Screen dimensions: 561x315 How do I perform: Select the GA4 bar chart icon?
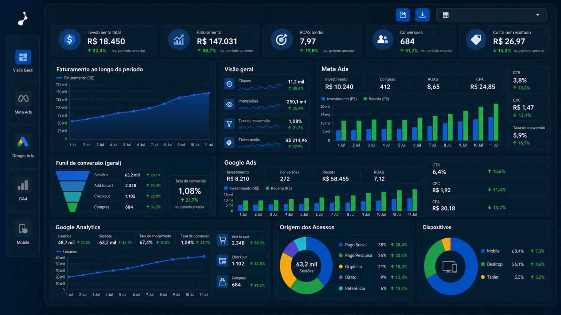(x=23, y=185)
